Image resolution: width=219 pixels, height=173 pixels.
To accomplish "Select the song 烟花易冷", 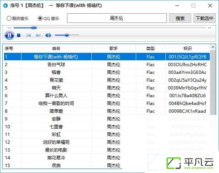I will coord(56,157).
